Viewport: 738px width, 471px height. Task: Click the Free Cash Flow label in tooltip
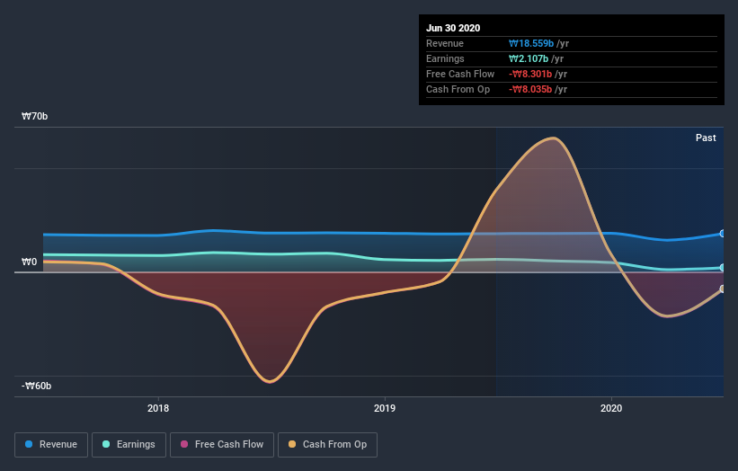coord(460,74)
